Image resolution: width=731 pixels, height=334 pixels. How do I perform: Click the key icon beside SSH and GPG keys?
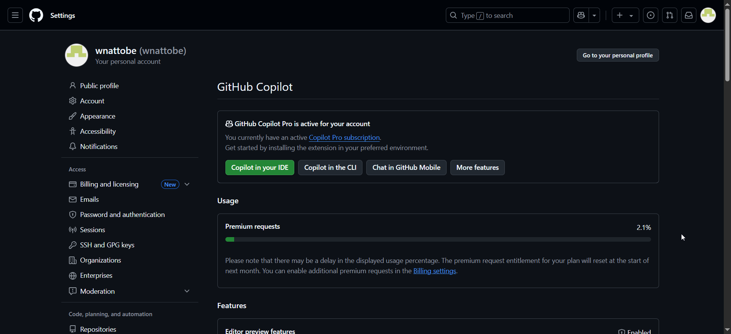[x=73, y=245]
